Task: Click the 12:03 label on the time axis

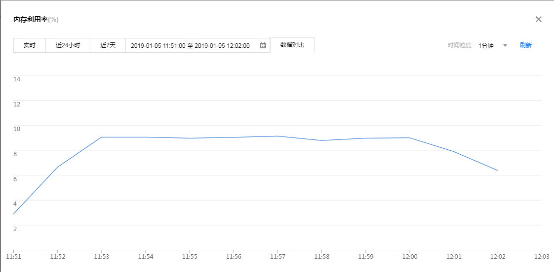Action: (542, 257)
